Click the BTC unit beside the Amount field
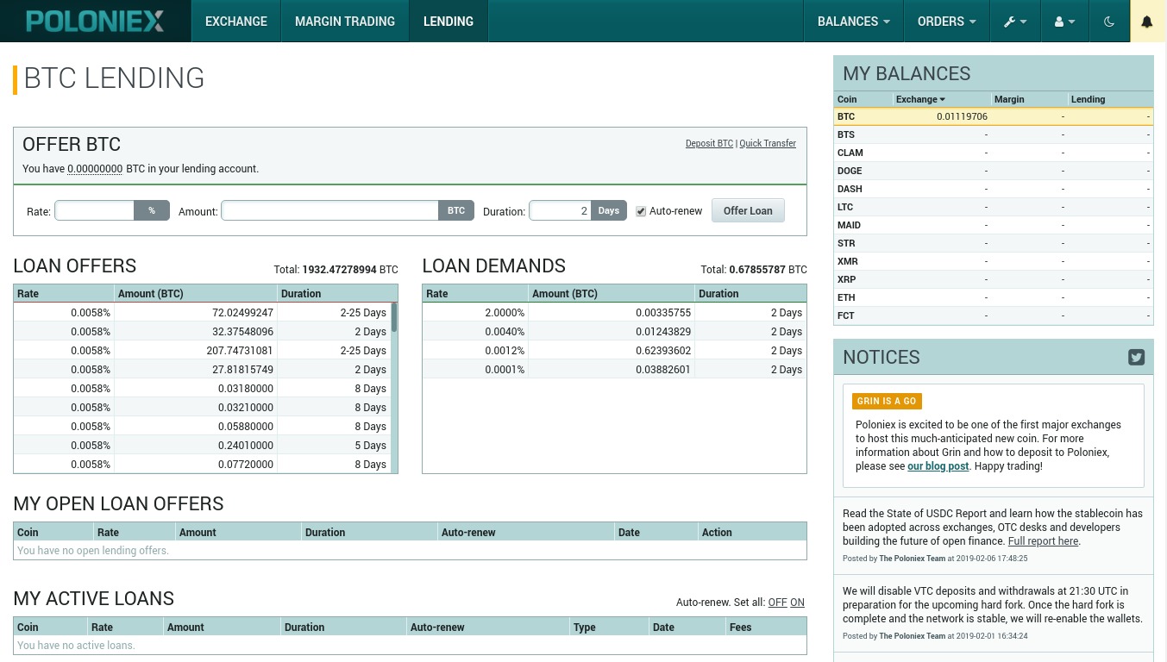1167x662 pixels. pyautogui.click(x=456, y=210)
